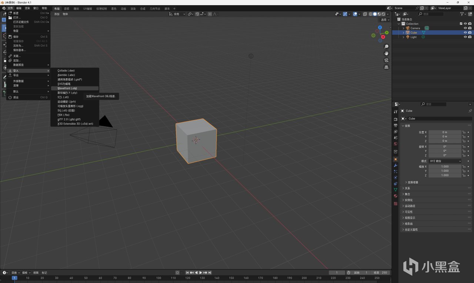Click the 添加 add menu in the viewport header
The width and height of the screenshot is (474, 283).
57,14
